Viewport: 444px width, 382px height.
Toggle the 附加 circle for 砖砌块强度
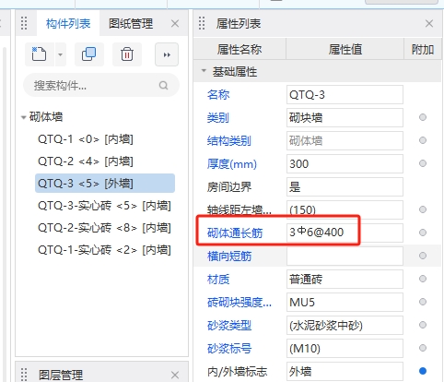point(423,302)
